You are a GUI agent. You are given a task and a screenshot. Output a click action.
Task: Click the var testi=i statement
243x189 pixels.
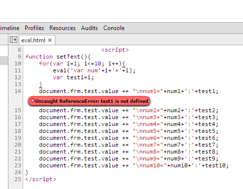click(73, 77)
